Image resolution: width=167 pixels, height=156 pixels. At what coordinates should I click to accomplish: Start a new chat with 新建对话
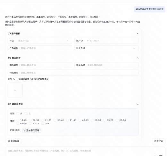(13, 141)
